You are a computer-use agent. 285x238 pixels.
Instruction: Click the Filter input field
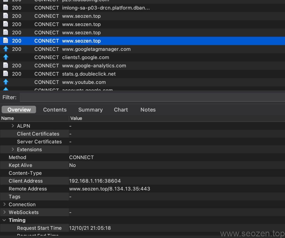[152, 97]
